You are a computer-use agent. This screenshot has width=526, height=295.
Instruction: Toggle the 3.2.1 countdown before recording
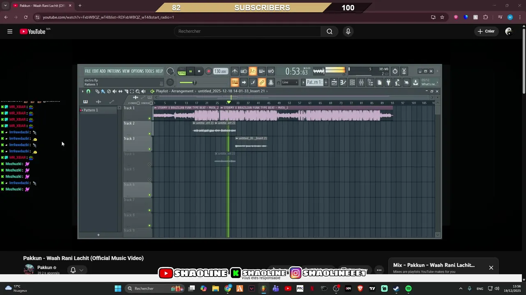252,71
